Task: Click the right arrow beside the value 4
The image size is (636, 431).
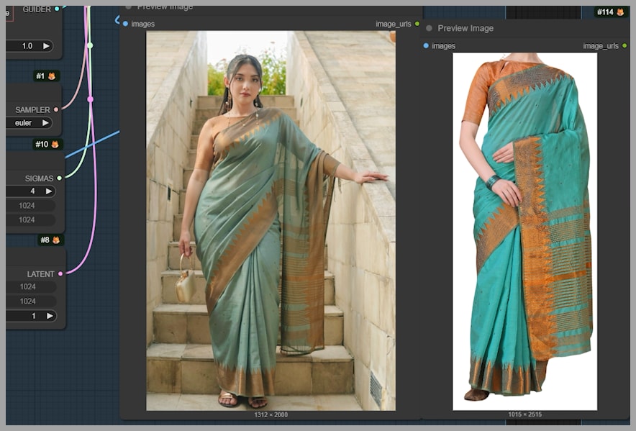Action: pyautogui.click(x=49, y=191)
